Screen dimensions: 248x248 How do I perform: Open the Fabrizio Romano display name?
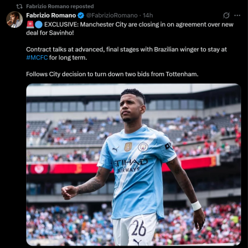coord(51,15)
